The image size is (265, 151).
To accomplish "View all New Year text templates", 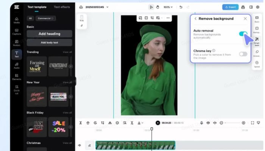I will click(x=67, y=82).
